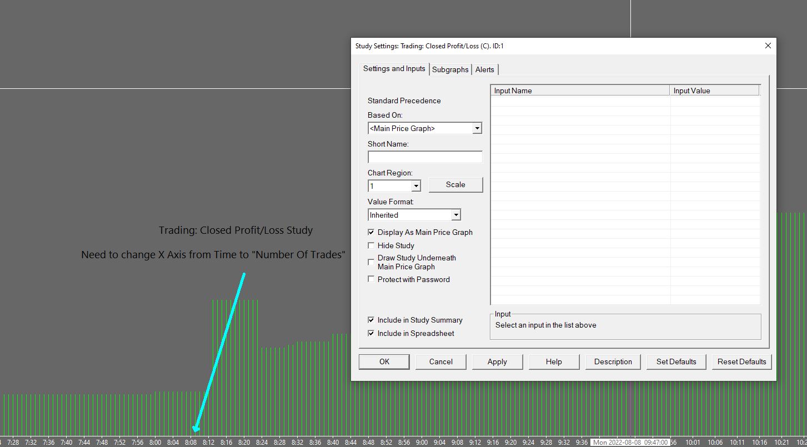Expand the Chart Region dropdown
Image resolution: width=807 pixels, height=447 pixels.
coord(415,186)
